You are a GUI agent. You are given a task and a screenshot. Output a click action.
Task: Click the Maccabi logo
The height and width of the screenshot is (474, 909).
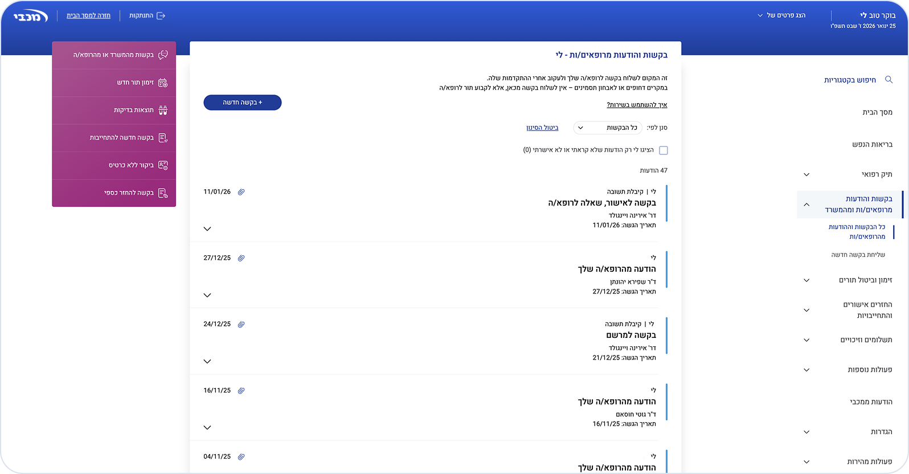30,16
